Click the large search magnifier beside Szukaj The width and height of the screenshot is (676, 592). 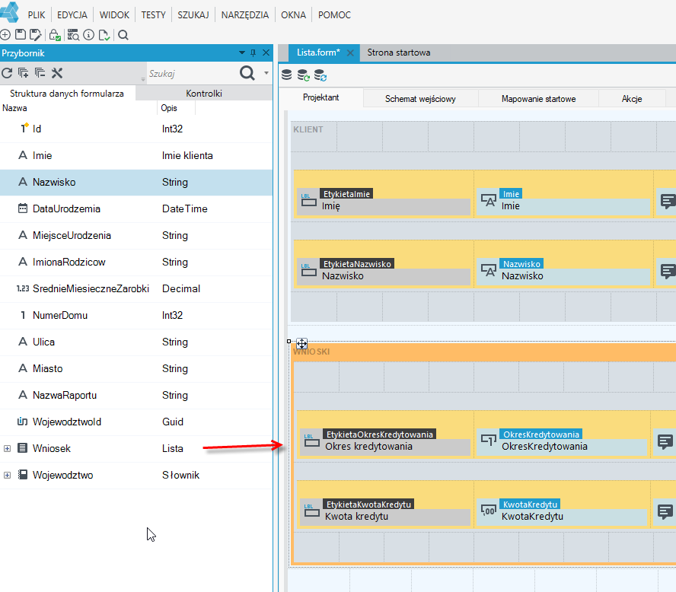pos(247,73)
